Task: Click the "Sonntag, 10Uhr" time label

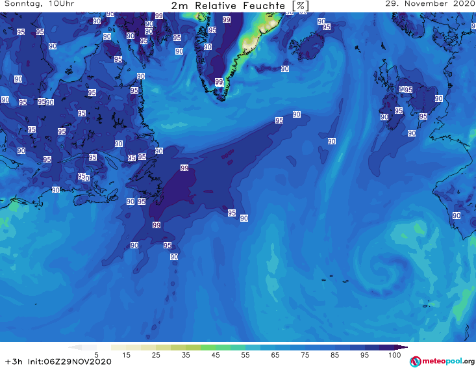Action: 39,4
